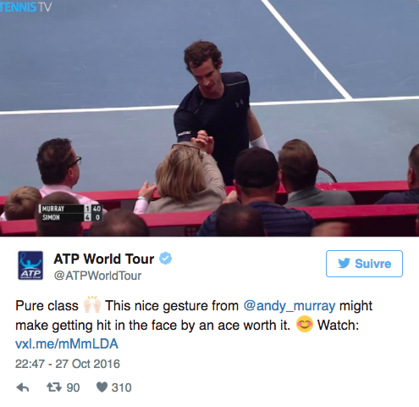Open the vxl.me/mMmLDA link

pyautogui.click(x=67, y=344)
